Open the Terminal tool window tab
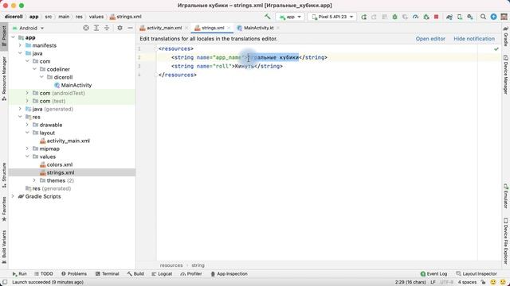The image size is (510, 286). (108, 274)
